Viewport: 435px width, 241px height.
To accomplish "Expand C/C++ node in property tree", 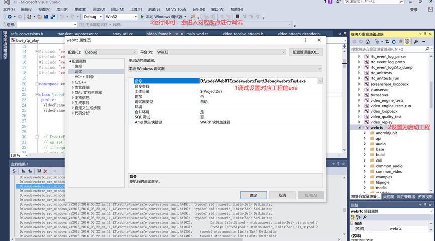I will point(73,82).
